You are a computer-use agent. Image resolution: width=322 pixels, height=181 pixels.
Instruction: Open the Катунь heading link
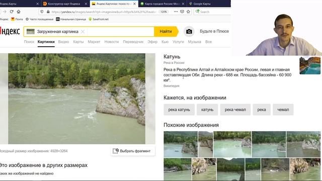[172, 57]
